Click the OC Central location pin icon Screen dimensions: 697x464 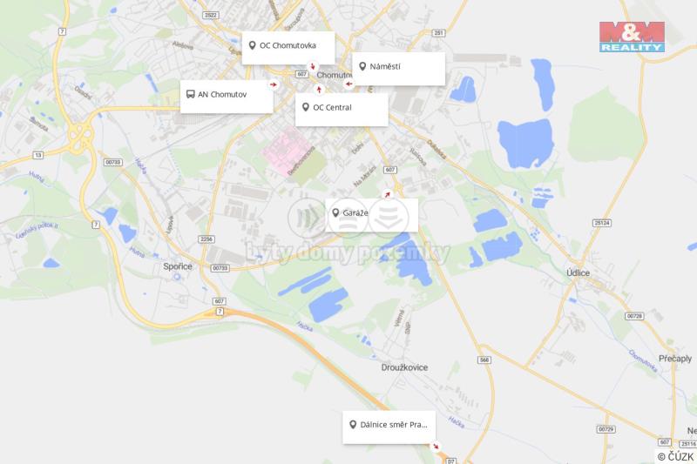pyautogui.click(x=306, y=107)
